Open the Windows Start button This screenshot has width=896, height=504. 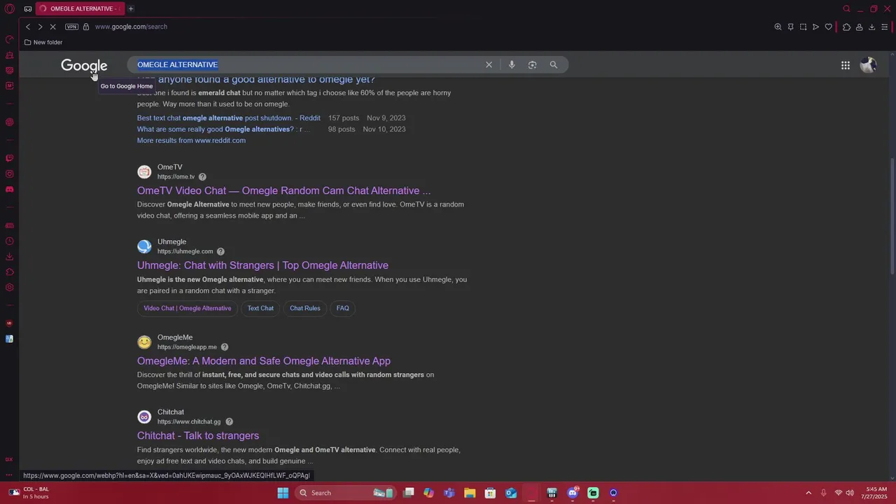283,493
